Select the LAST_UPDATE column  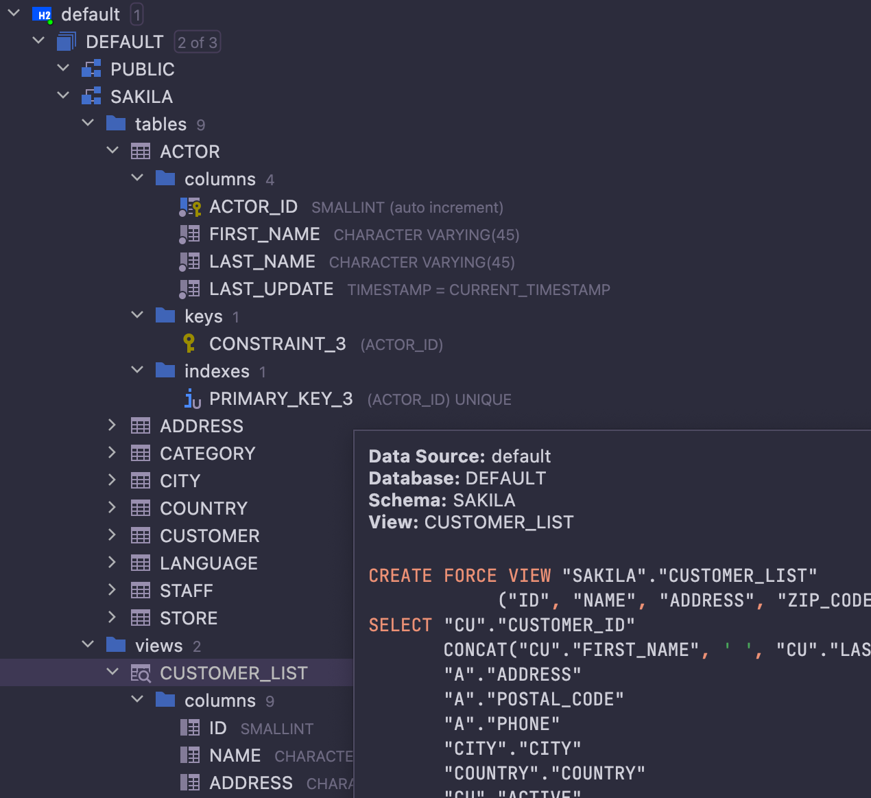pos(271,289)
